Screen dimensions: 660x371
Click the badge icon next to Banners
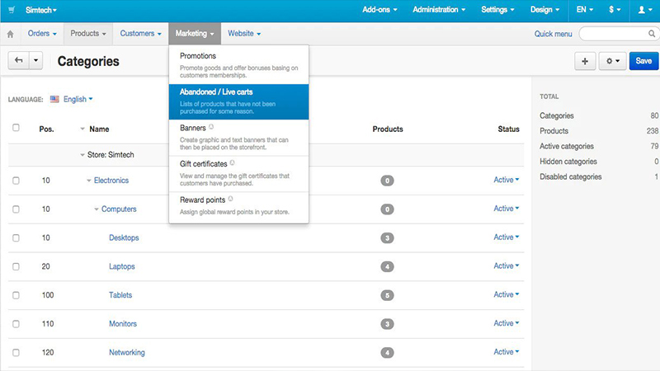pos(211,127)
